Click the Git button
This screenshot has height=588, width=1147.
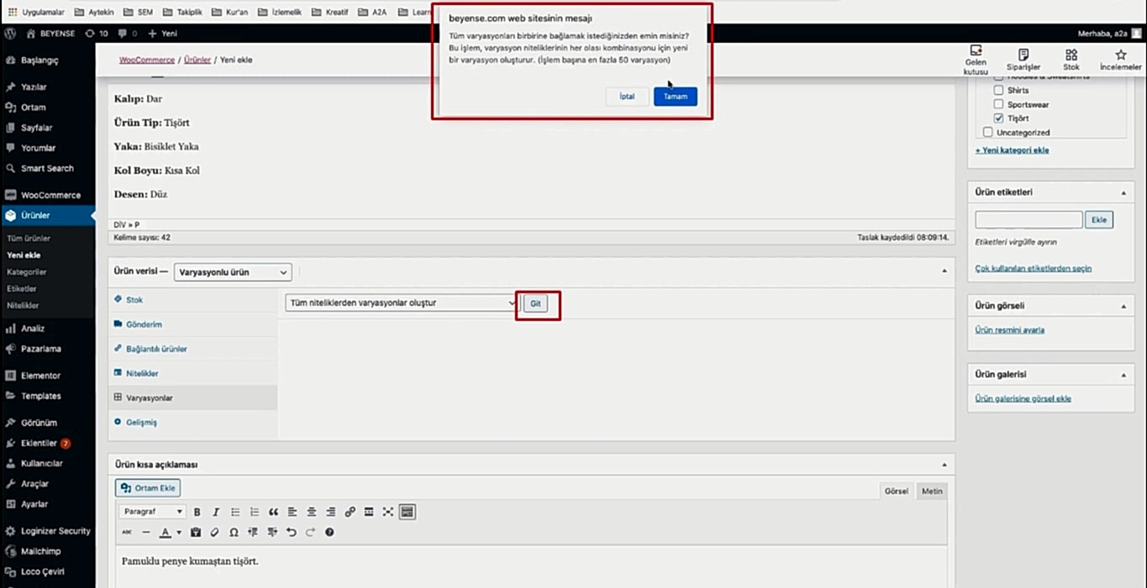[535, 303]
